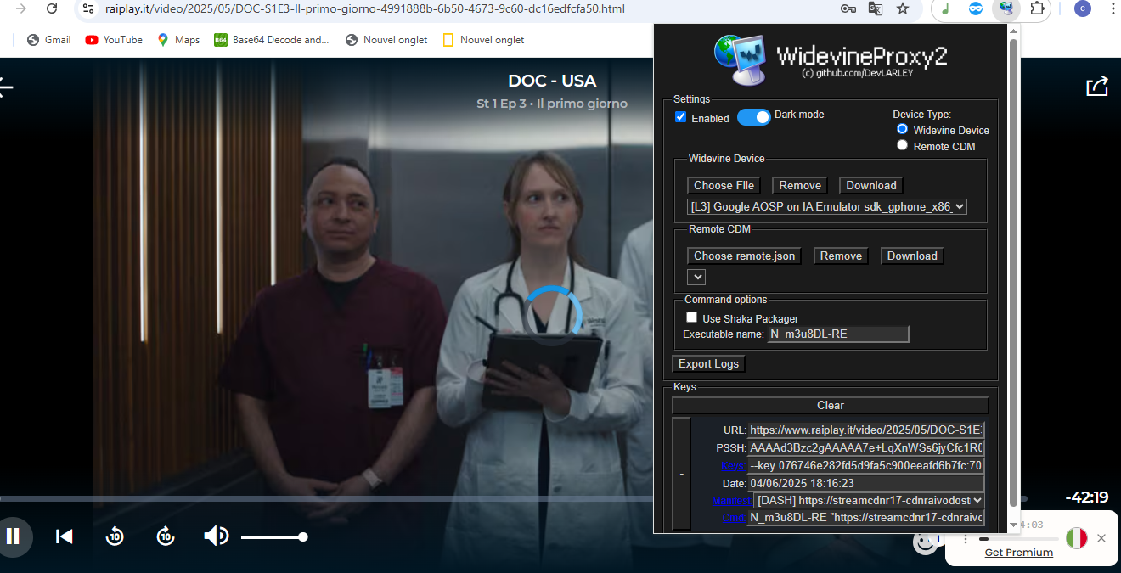Viewport: 1121px width, 573px height.
Task: Click Choose remote.json button
Action: tap(745, 256)
